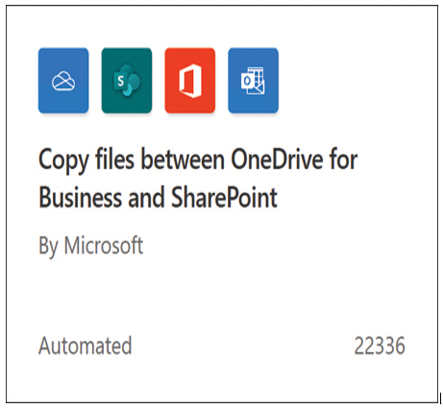The height and width of the screenshot is (409, 443).
Task: Click the 'Business and SharePoint' title line
Action: click(x=158, y=198)
